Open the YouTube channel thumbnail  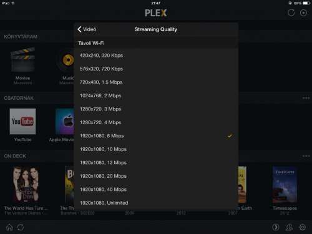[x=22, y=121]
